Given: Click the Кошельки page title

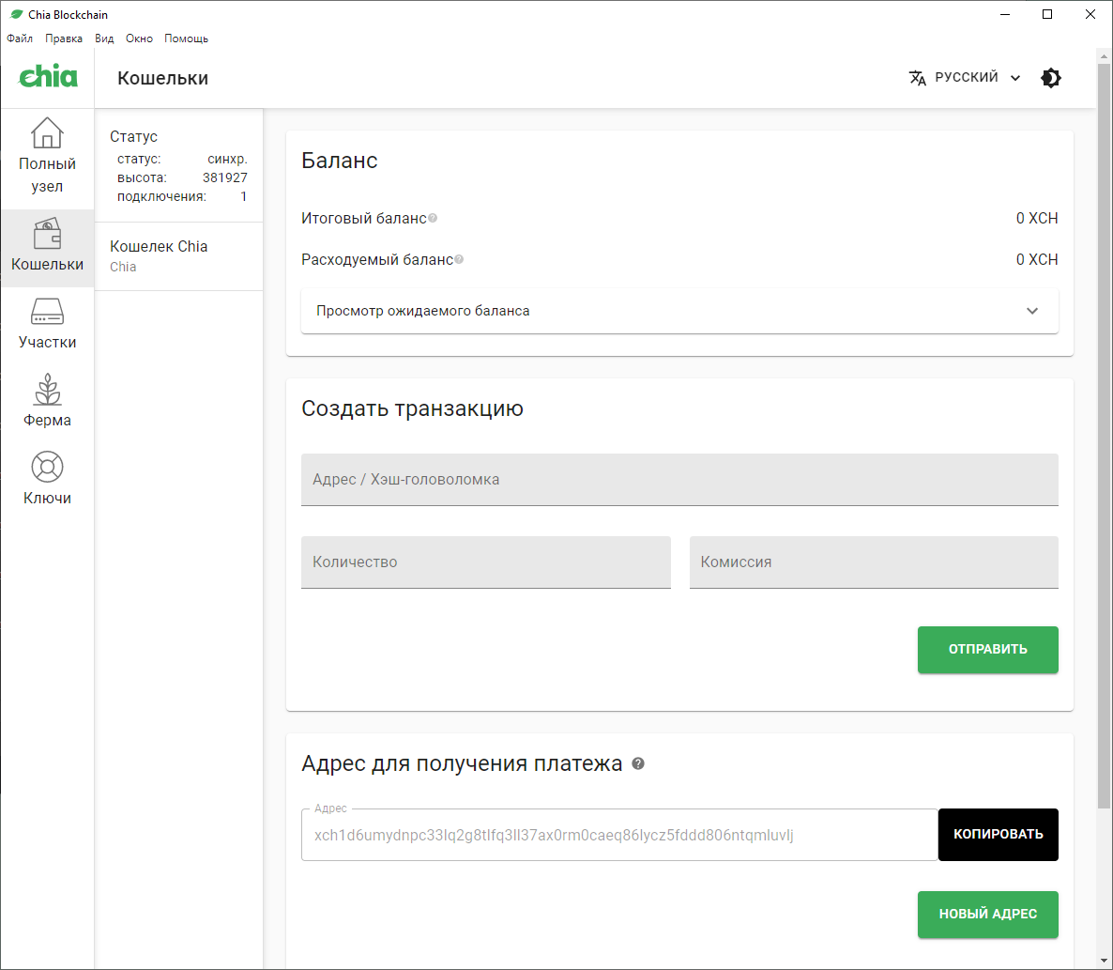Looking at the screenshot, I should [162, 78].
